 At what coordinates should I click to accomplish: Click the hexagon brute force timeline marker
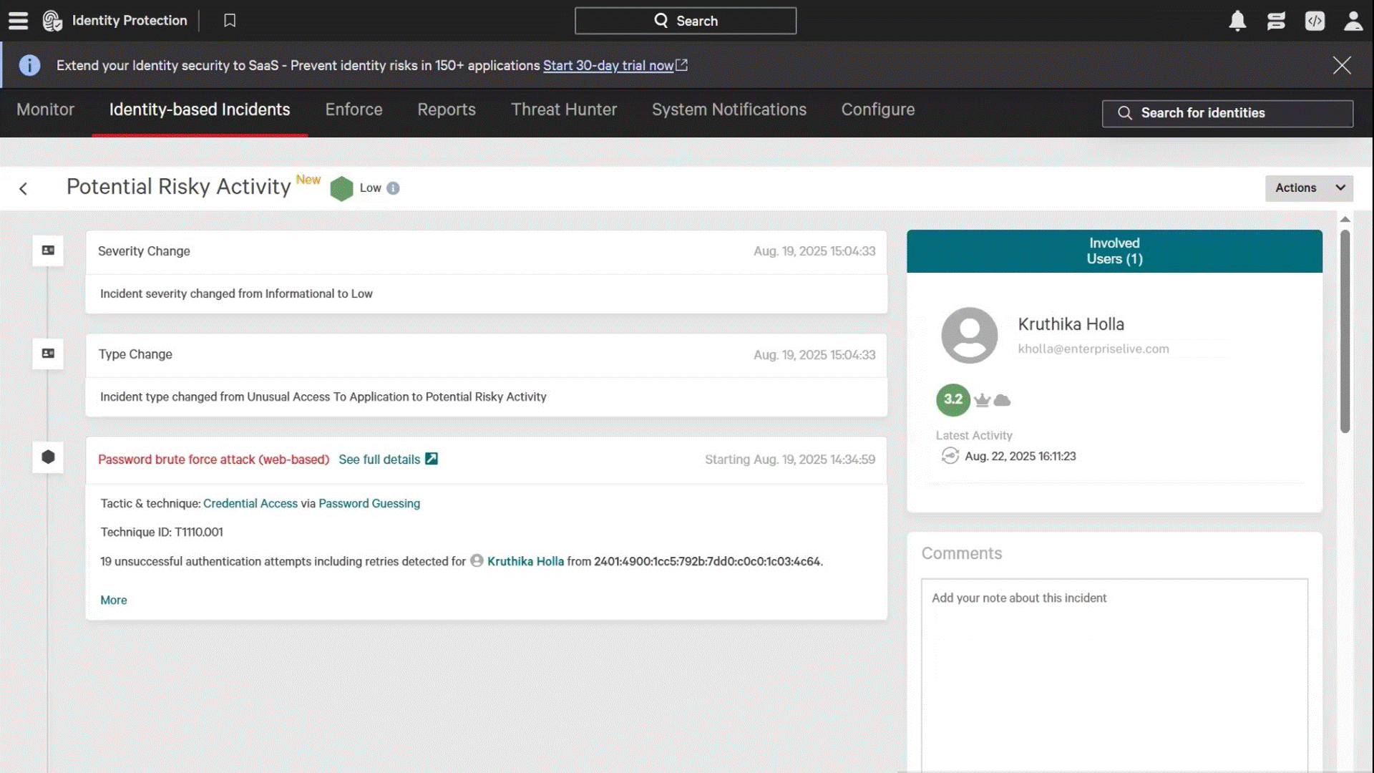click(x=48, y=457)
